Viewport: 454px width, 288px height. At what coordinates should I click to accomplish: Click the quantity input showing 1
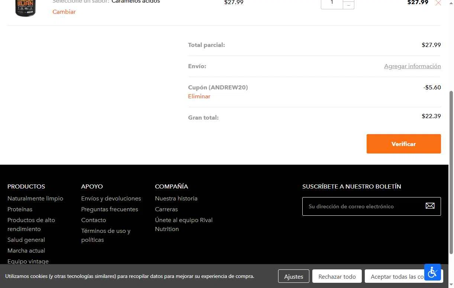332,3
